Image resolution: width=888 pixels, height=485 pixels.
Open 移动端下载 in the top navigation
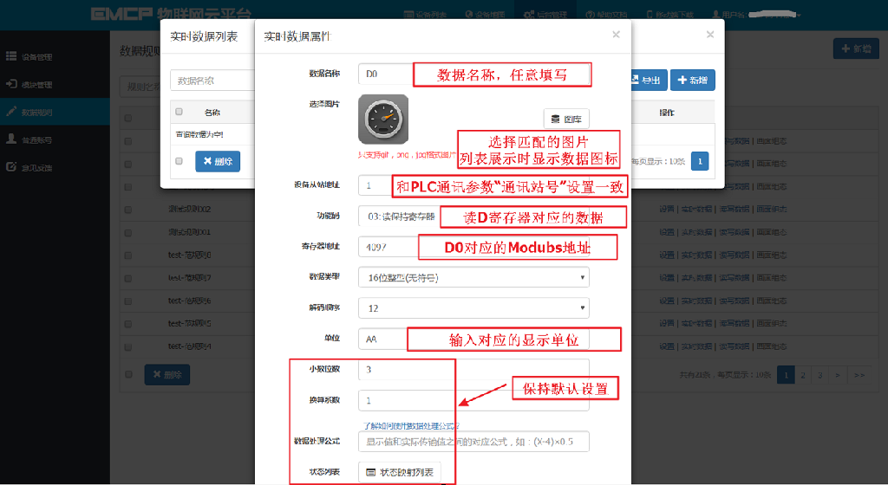point(670,15)
